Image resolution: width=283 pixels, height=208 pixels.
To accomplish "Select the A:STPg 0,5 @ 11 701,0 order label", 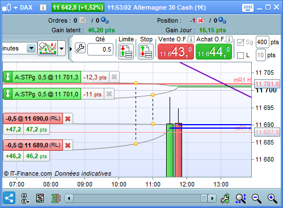I will tap(47, 94).
